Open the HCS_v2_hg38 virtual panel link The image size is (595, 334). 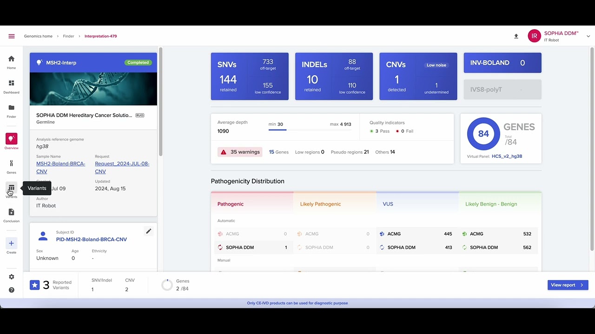507,156
